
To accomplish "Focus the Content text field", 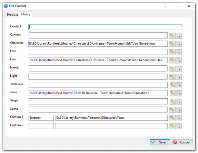I will (105, 27).
